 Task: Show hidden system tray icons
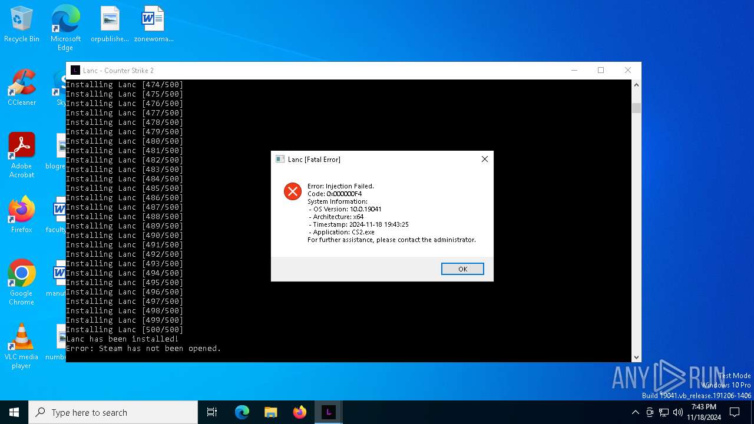pyautogui.click(x=635, y=412)
